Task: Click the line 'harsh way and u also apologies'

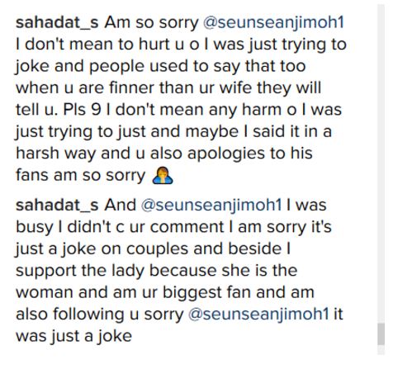Action: [164, 154]
